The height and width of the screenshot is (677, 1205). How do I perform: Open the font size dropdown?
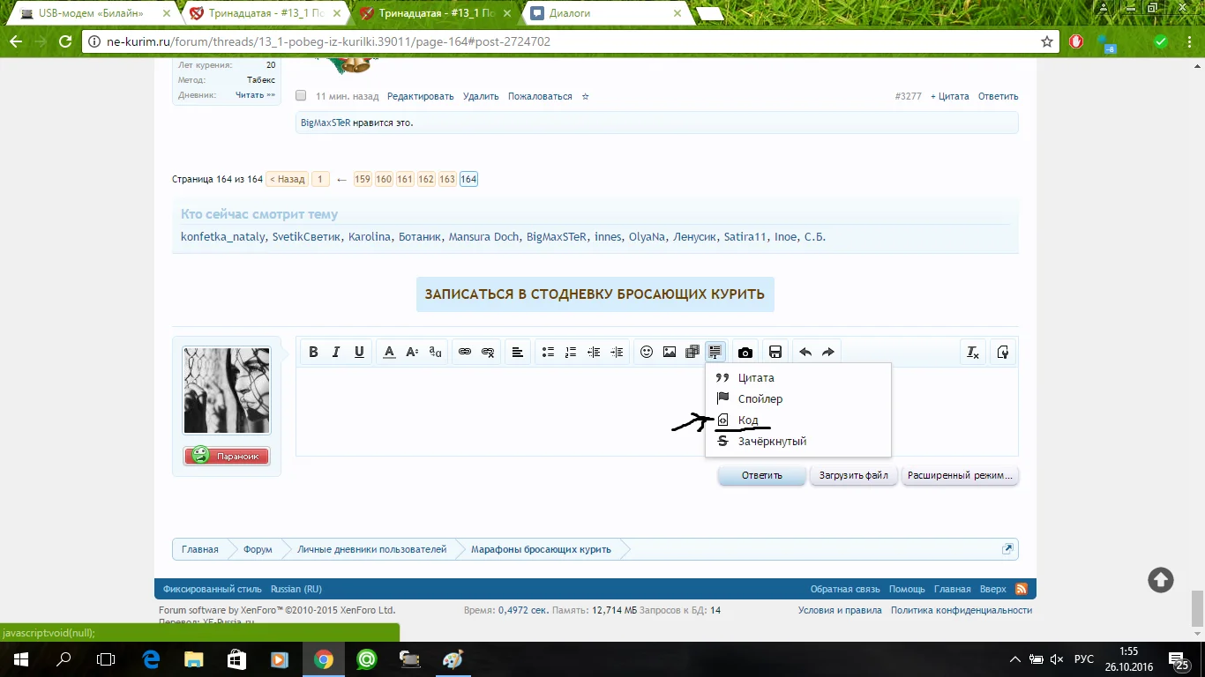[412, 352]
